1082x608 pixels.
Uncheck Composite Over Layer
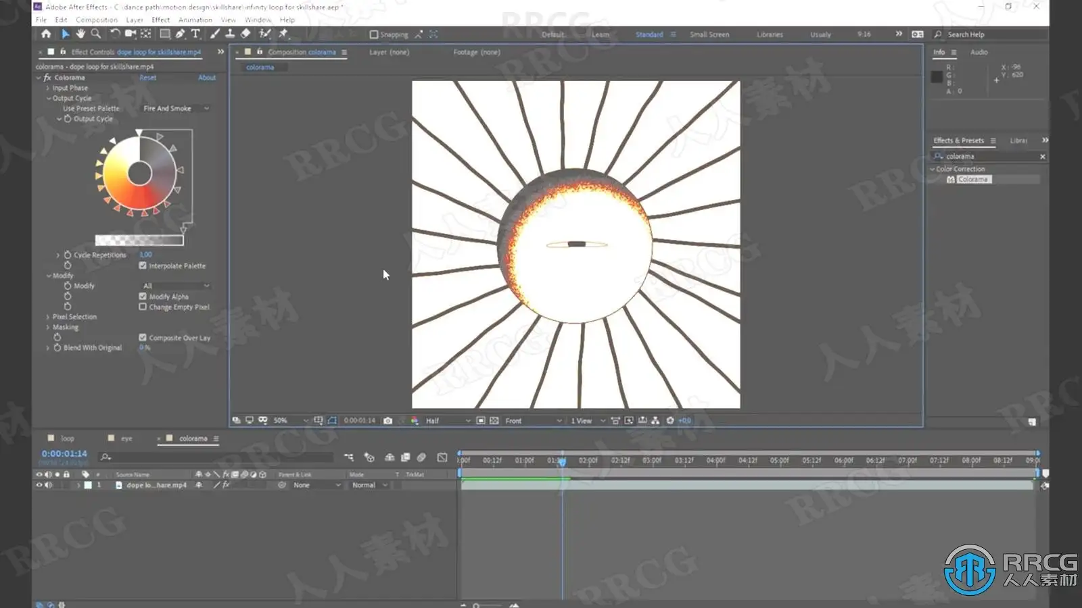tap(143, 338)
